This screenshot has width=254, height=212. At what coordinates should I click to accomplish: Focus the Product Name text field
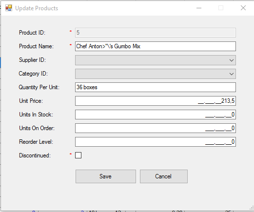[156, 46]
